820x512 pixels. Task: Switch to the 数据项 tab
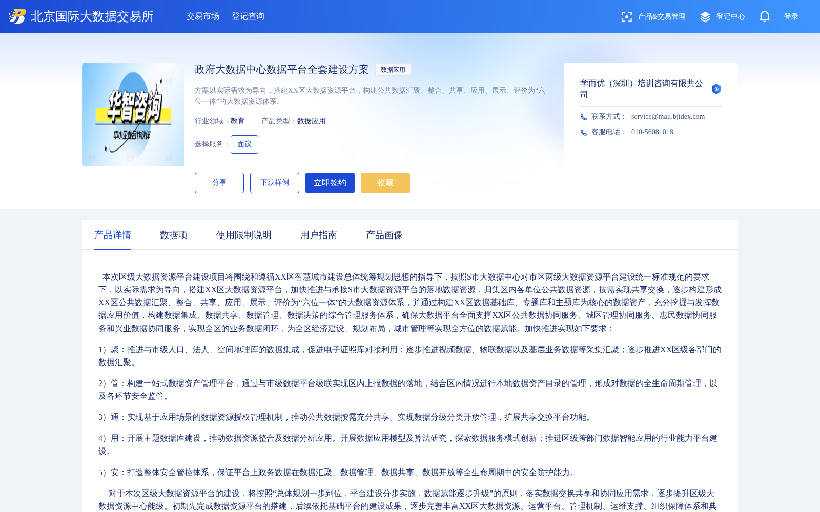tap(174, 235)
